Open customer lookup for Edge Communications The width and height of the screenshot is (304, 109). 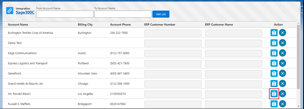(x=274, y=53)
